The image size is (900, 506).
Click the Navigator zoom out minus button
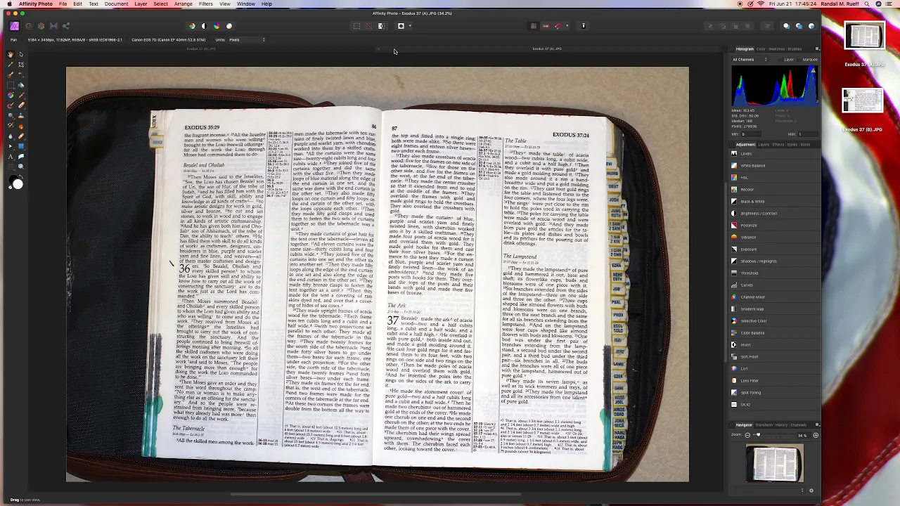click(747, 435)
